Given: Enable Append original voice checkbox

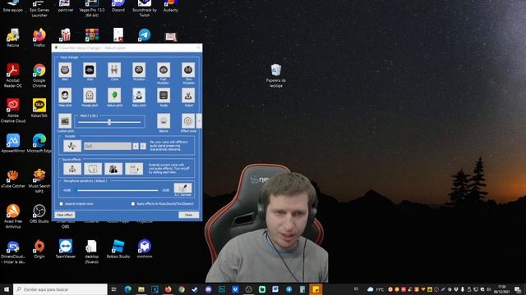Looking at the screenshot, I should point(62,204).
